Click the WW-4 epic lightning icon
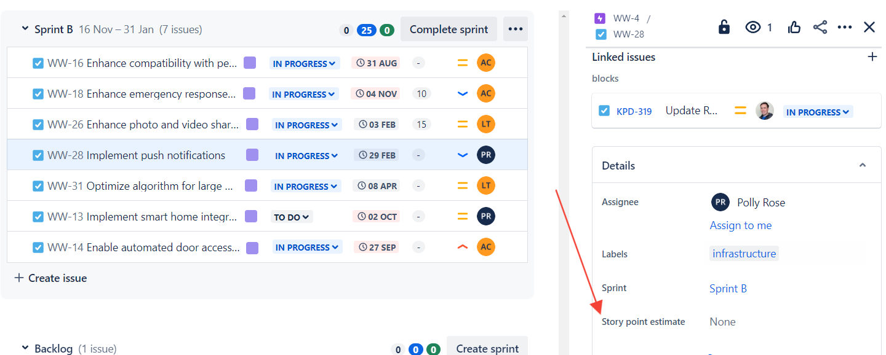886x355 pixels. pyautogui.click(x=600, y=18)
